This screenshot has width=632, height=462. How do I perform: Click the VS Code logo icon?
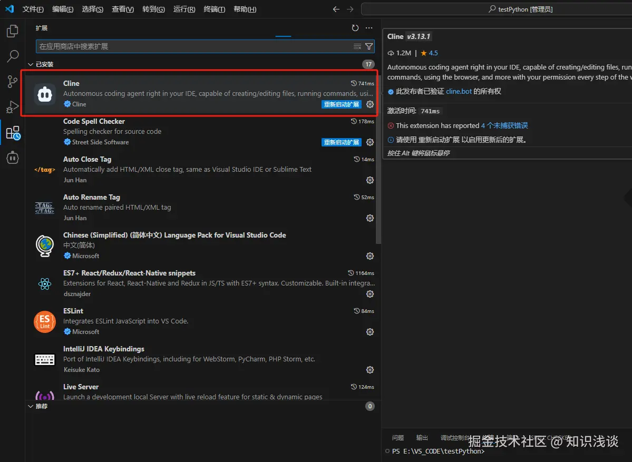coord(9,9)
